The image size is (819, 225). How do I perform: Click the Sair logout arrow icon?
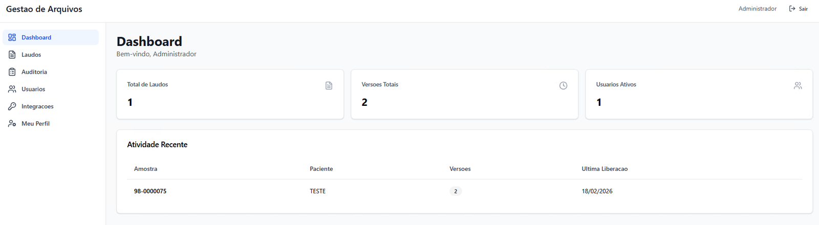792,9
